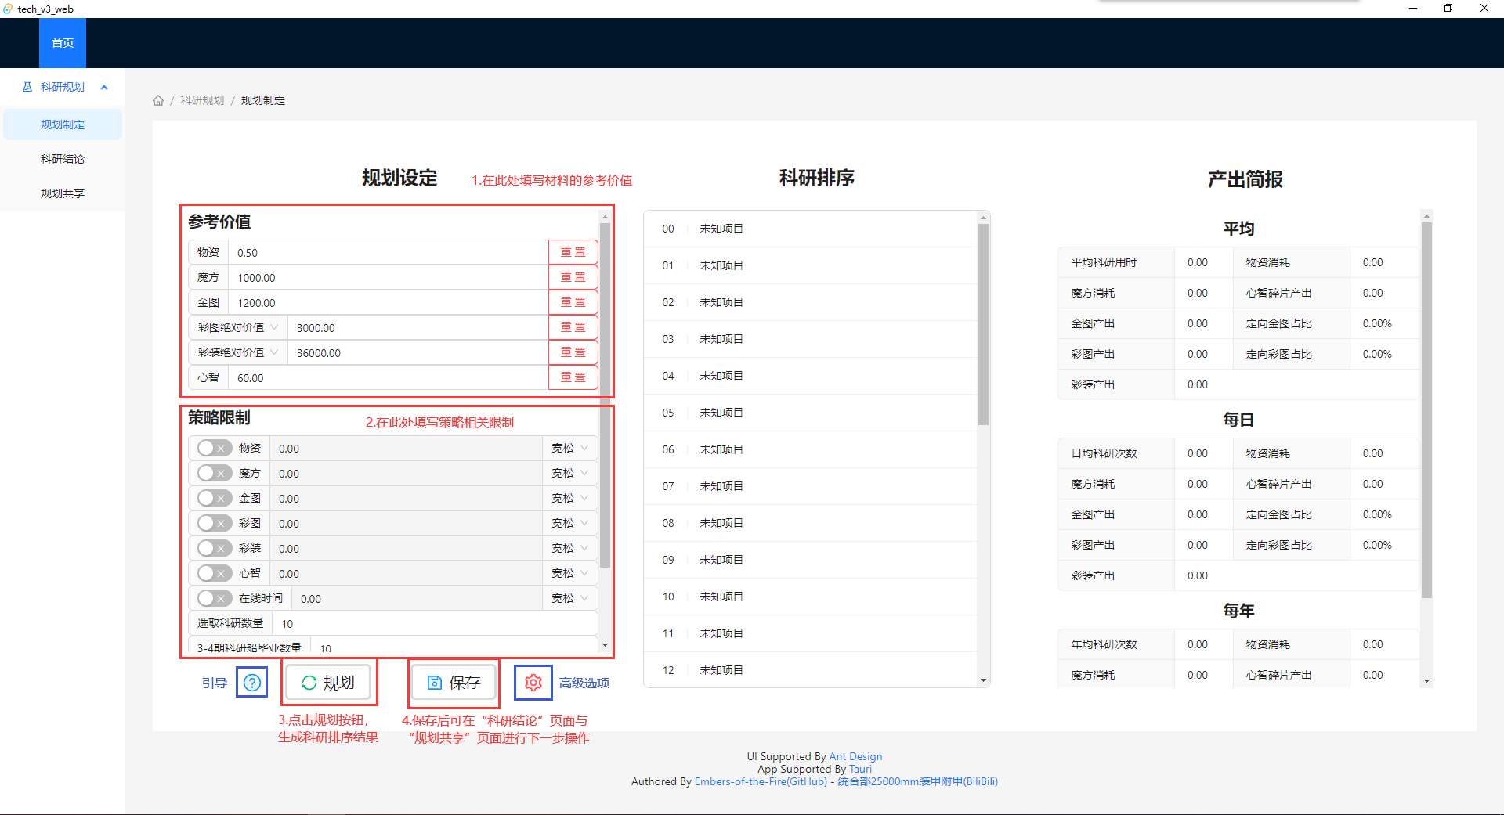The image size is (1504, 815).
Task: Click 科研规划 in the breadcrumb
Action: pyautogui.click(x=202, y=100)
